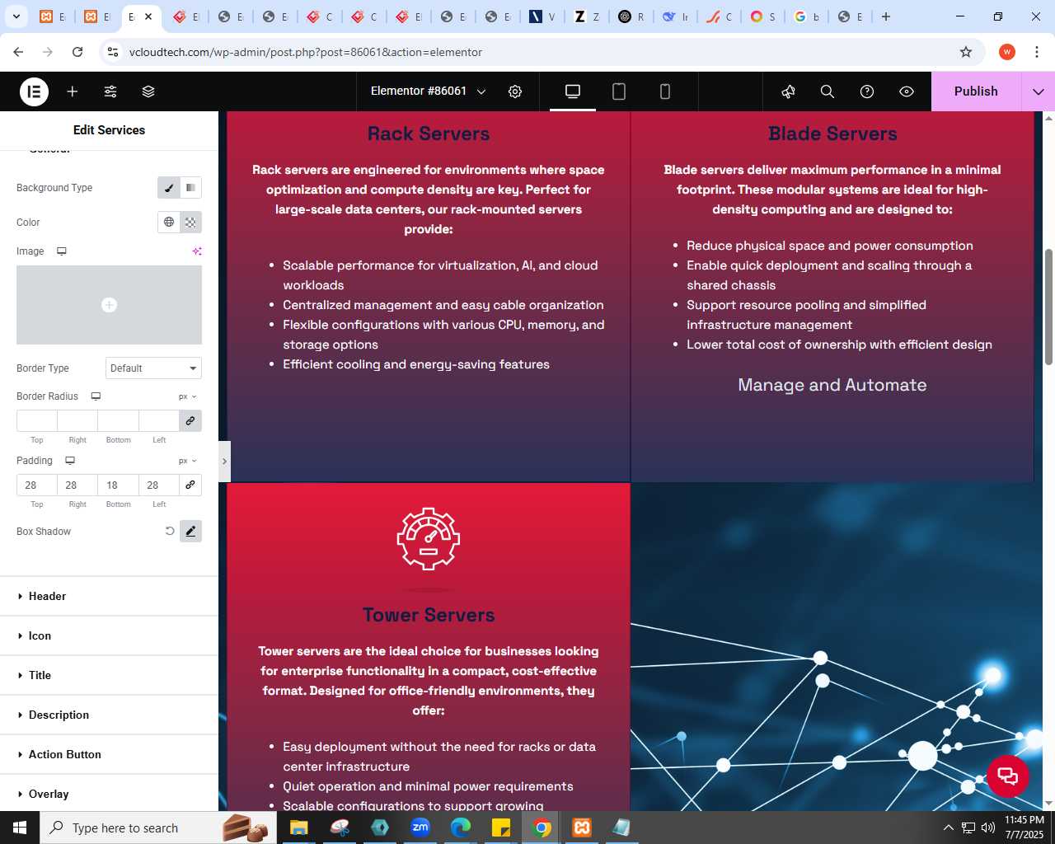Click the Tower Servers gauge icon
Screen dimensions: 1055x844
(x=429, y=539)
